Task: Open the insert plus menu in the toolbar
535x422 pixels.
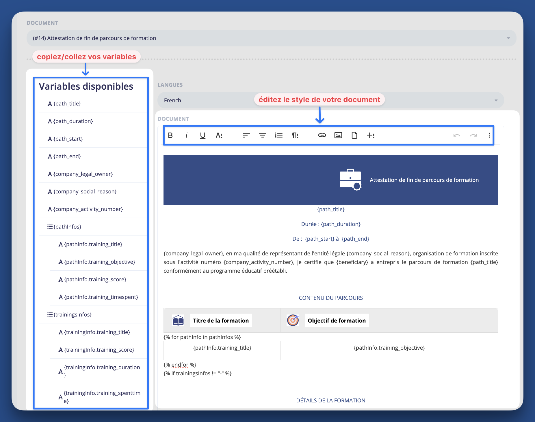Action: tap(371, 135)
